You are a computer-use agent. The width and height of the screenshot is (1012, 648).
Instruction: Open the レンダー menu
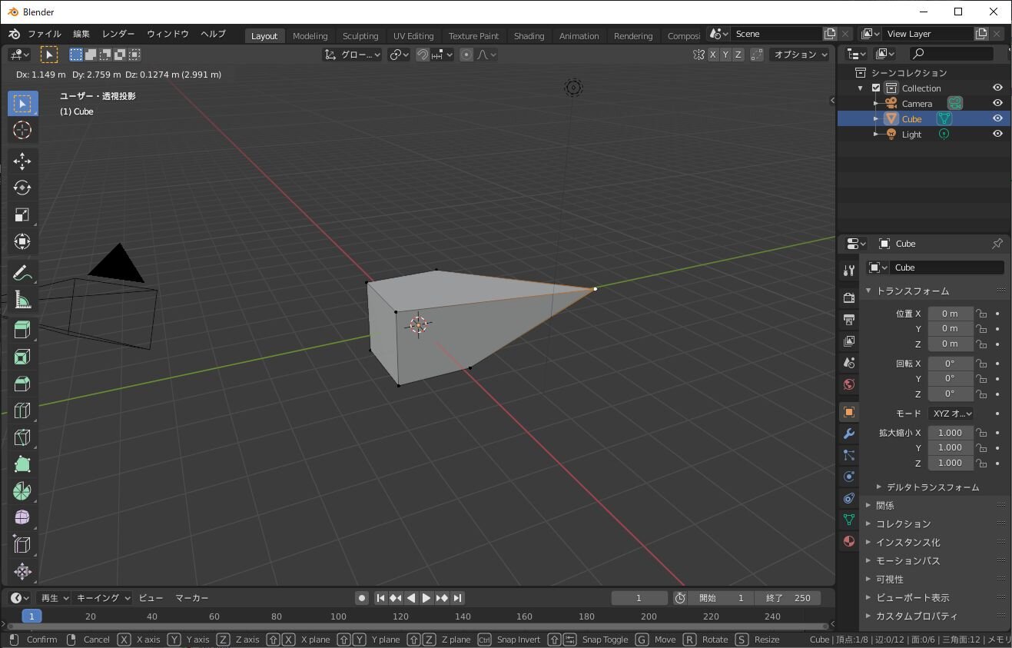click(118, 34)
